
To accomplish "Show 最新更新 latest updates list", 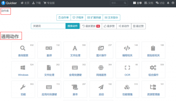I will [x=91, y=26].
